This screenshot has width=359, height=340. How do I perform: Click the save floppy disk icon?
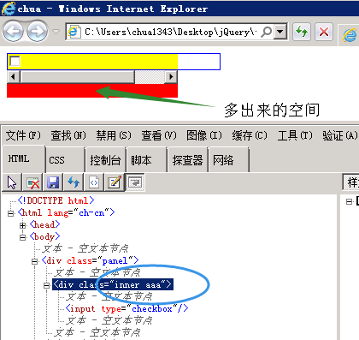[x=53, y=182]
